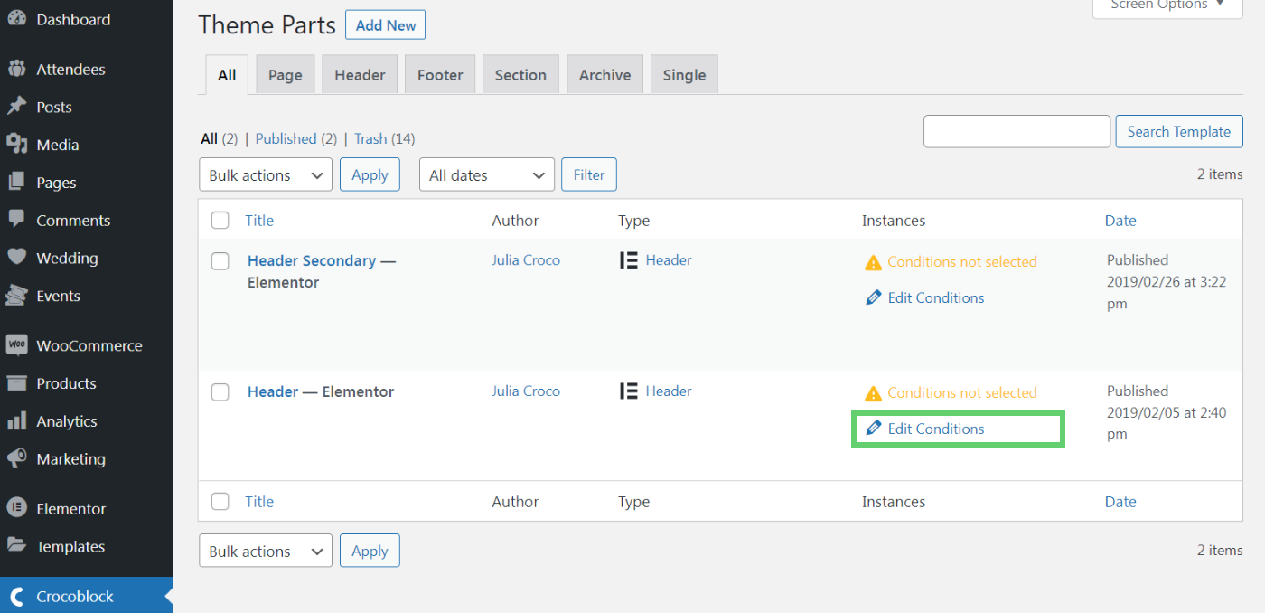Click the Marketing megaphone icon
The width and height of the screenshot is (1265, 613).
[x=16, y=459]
